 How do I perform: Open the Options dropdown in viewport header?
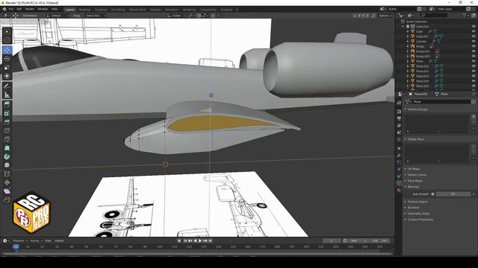385,16
